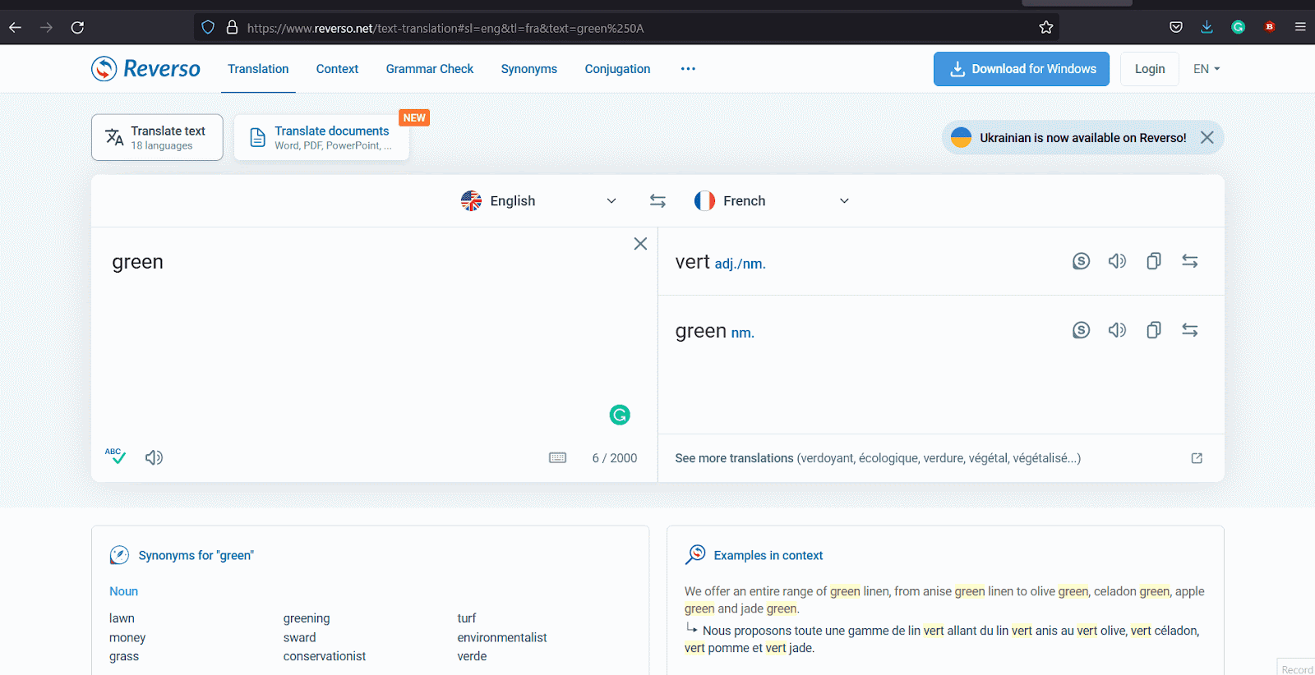Clear the source text box
The width and height of the screenshot is (1315, 675).
coord(640,244)
